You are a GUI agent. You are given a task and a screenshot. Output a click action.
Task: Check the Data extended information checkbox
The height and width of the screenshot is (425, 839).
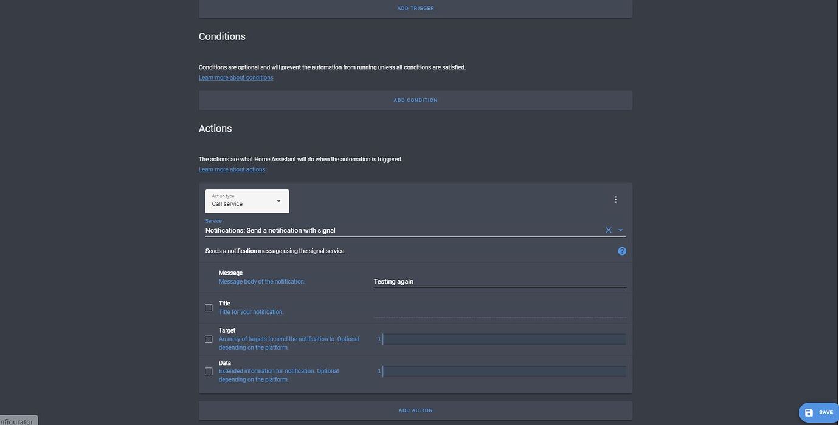coord(209,371)
